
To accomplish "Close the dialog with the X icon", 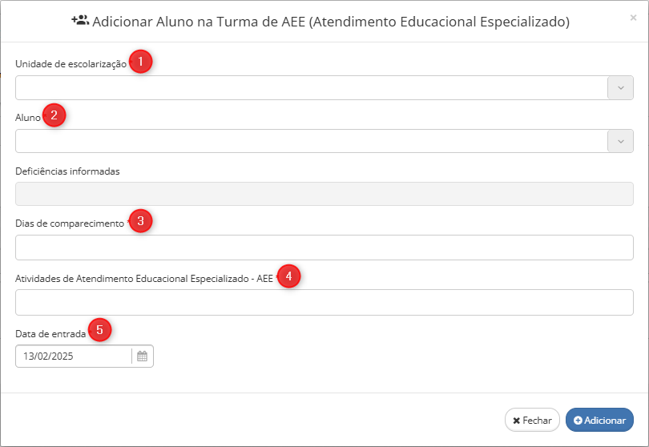I will pos(633,18).
